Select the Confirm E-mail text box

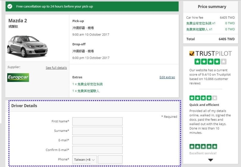[97, 150]
